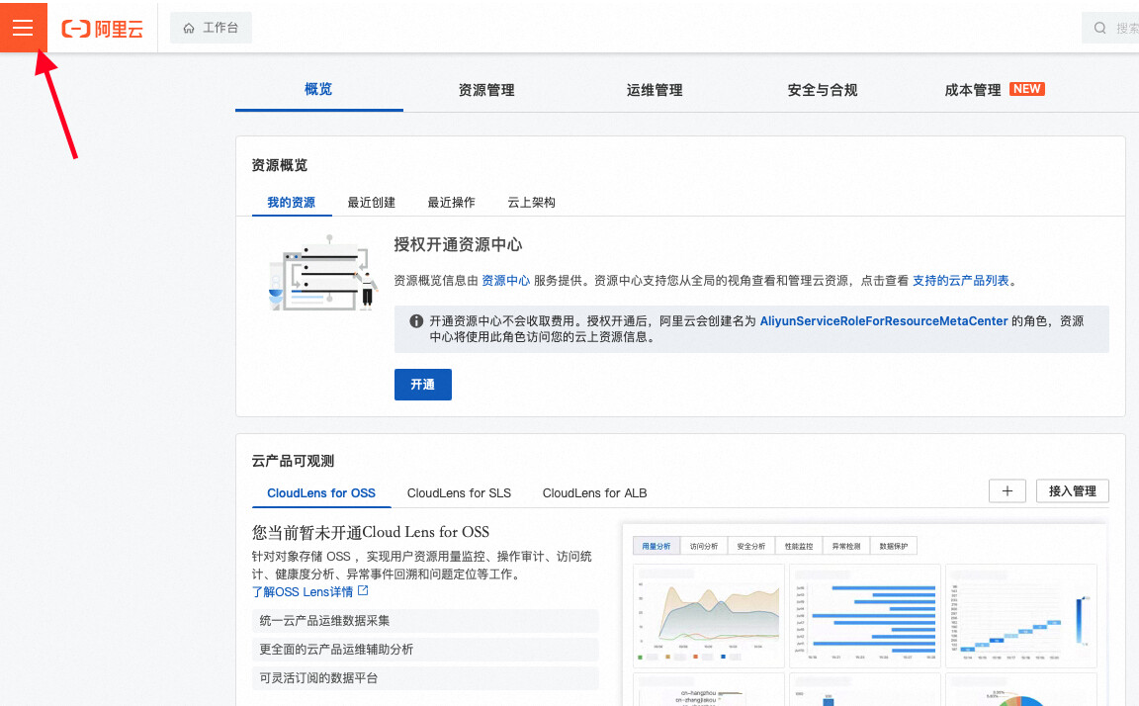Click the 接入管理 button
This screenshot has width=1139, height=706.
[1072, 491]
